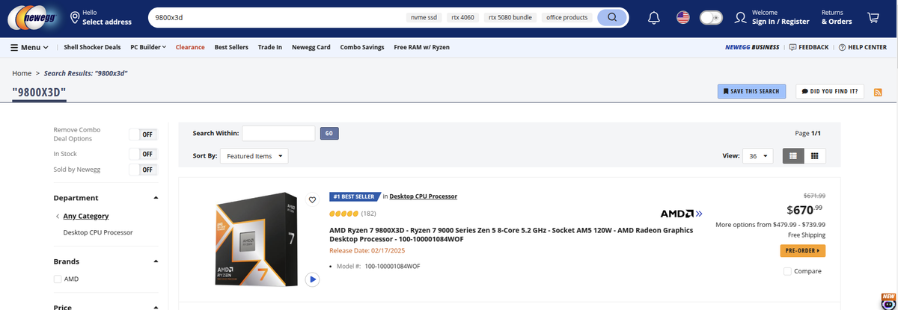Open Combo Savings
898x310 pixels.
pos(362,47)
